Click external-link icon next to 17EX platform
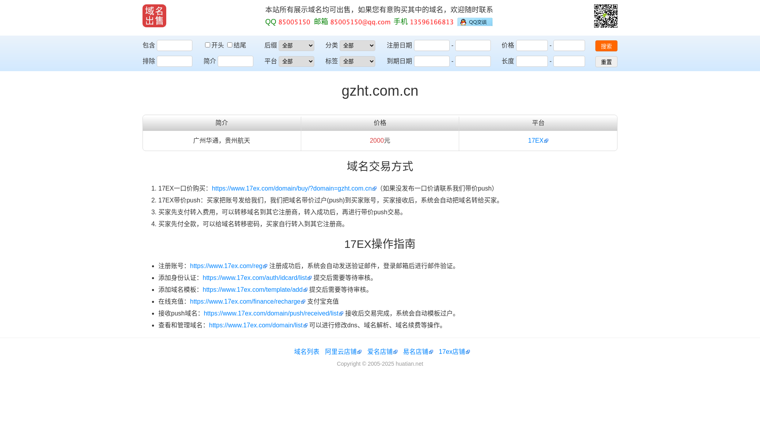This screenshot has width=760, height=427. pos(546,141)
